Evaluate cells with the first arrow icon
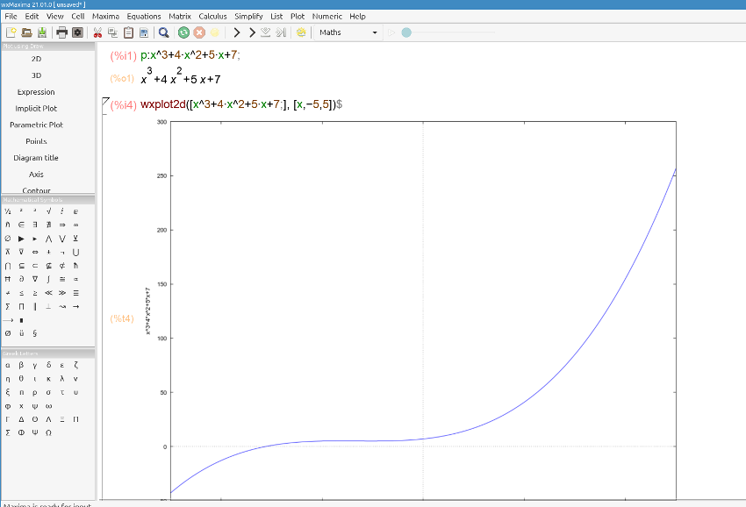Screen dimensions: 746x507 coord(235,32)
